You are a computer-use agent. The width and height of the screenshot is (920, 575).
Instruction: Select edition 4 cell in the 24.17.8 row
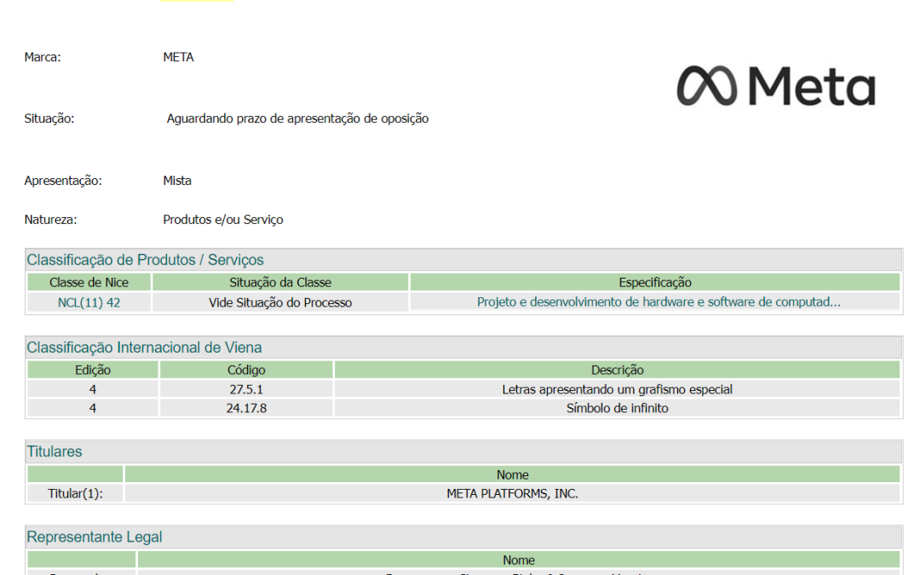pyautogui.click(x=93, y=408)
